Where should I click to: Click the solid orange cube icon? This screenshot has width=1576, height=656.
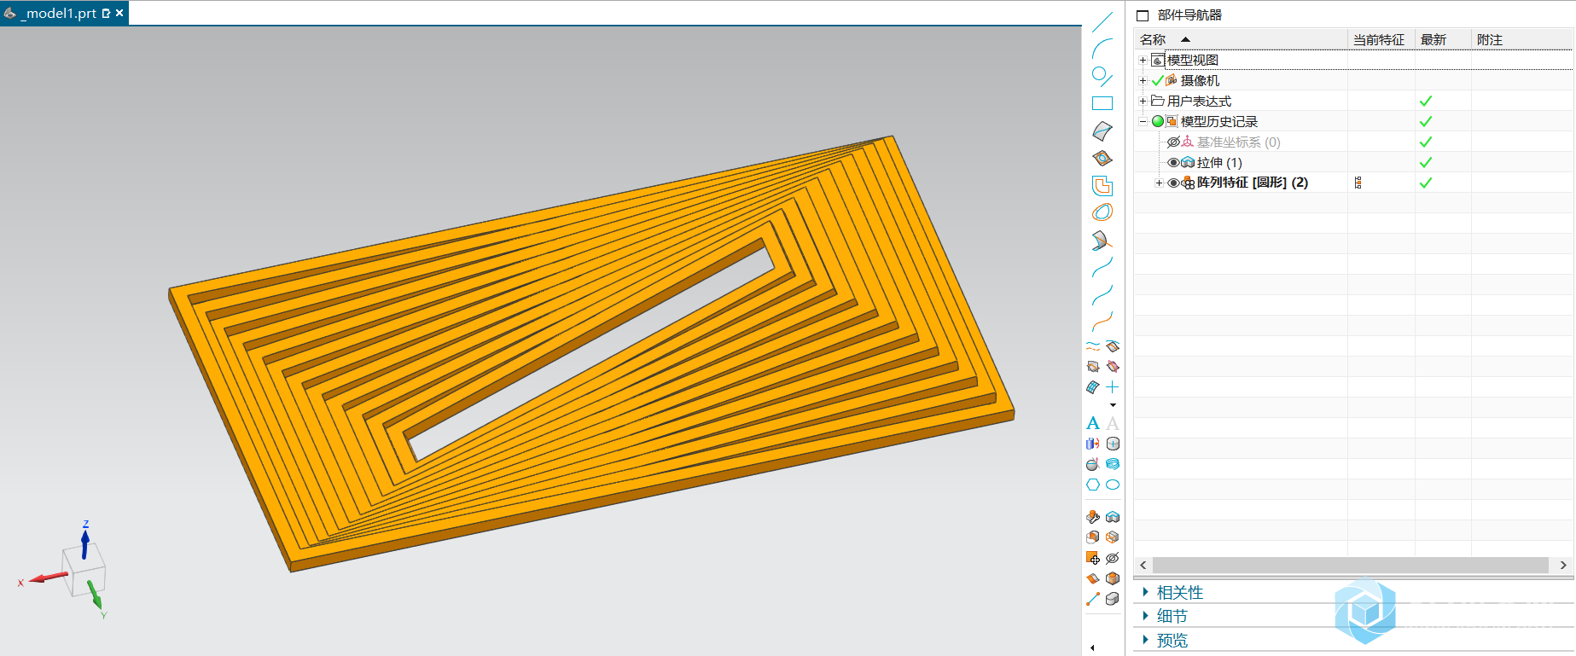point(1113,578)
